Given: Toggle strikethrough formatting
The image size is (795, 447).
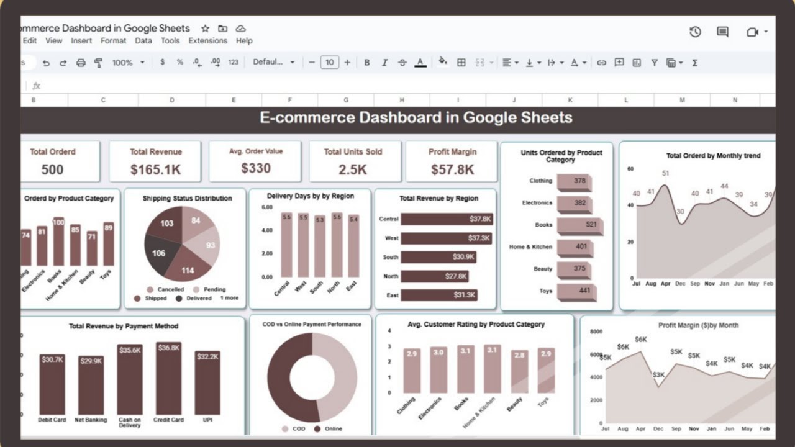Looking at the screenshot, I should pos(402,63).
